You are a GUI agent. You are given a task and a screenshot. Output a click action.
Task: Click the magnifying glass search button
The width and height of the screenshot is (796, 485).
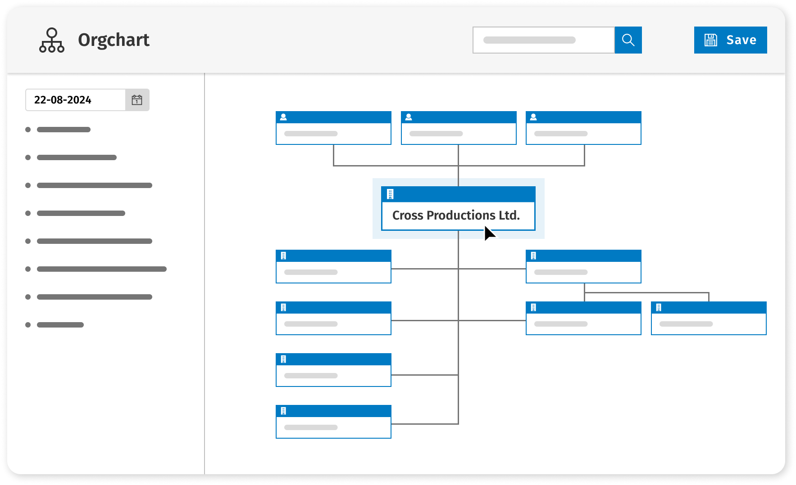tap(628, 40)
